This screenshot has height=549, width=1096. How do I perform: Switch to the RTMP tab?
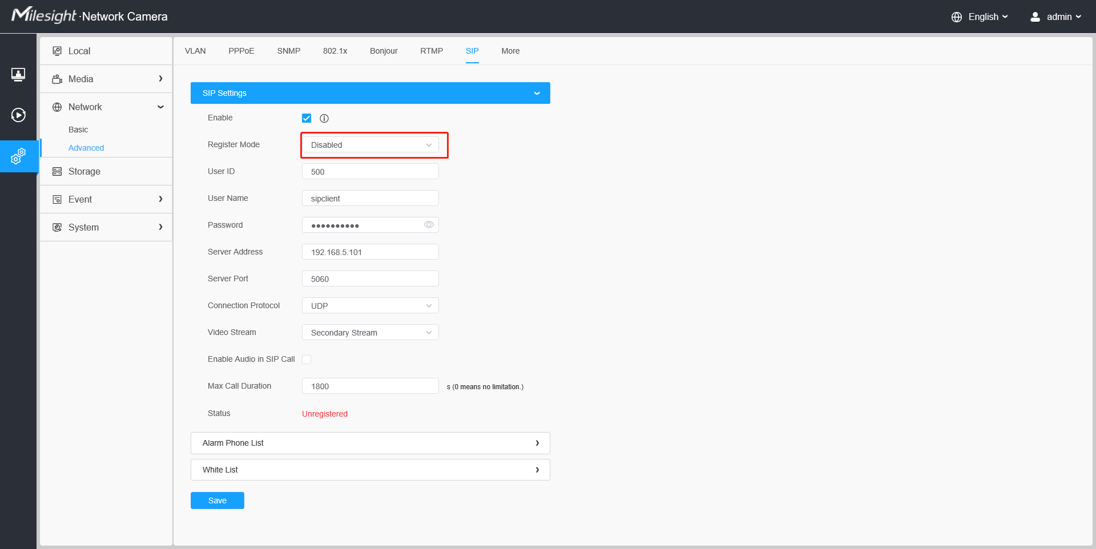tap(432, 51)
